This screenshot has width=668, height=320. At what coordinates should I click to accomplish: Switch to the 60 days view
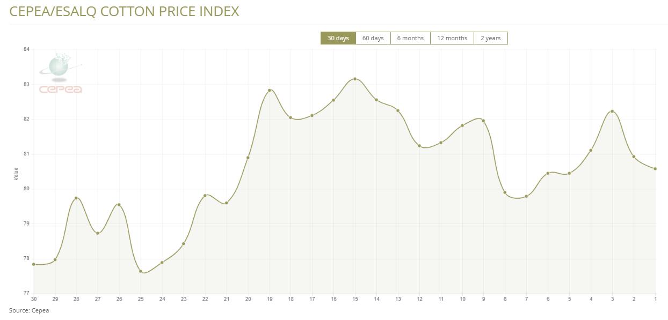[x=373, y=38]
